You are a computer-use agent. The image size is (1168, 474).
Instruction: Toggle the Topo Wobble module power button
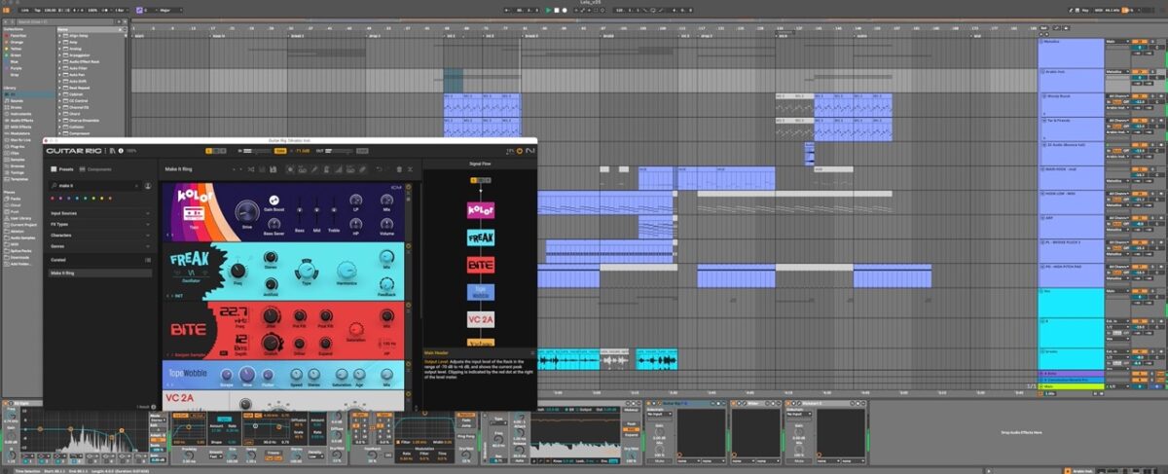(408, 364)
